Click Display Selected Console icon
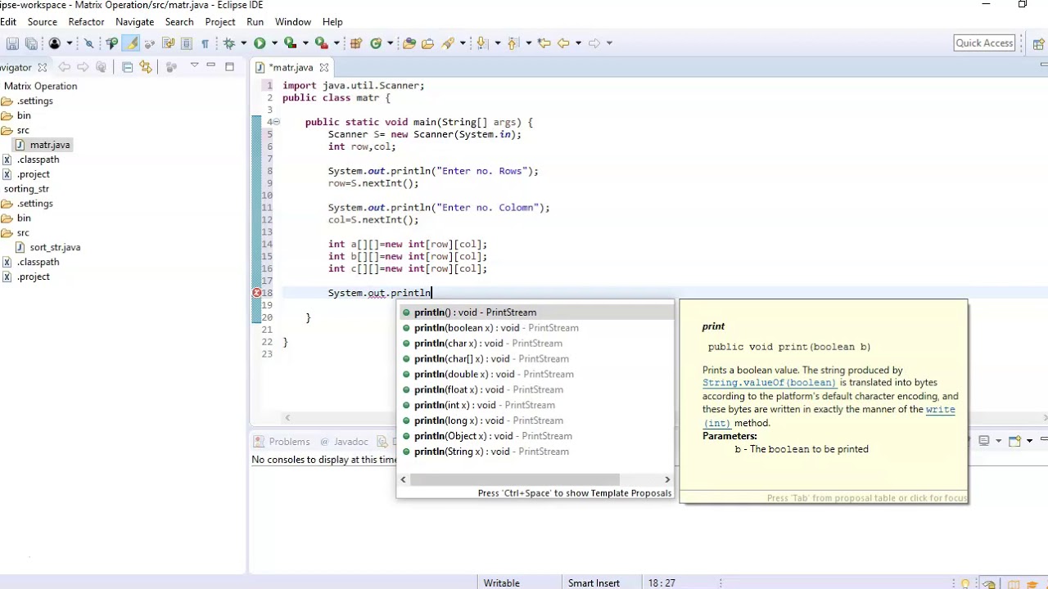Image resolution: width=1048 pixels, height=589 pixels. click(985, 441)
